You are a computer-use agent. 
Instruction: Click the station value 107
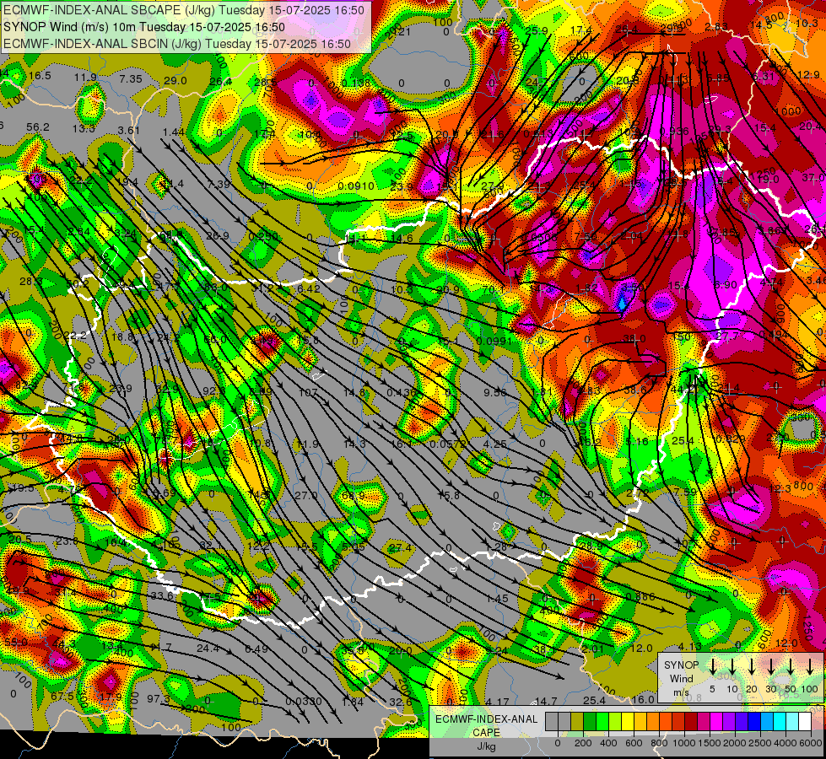[308, 392]
